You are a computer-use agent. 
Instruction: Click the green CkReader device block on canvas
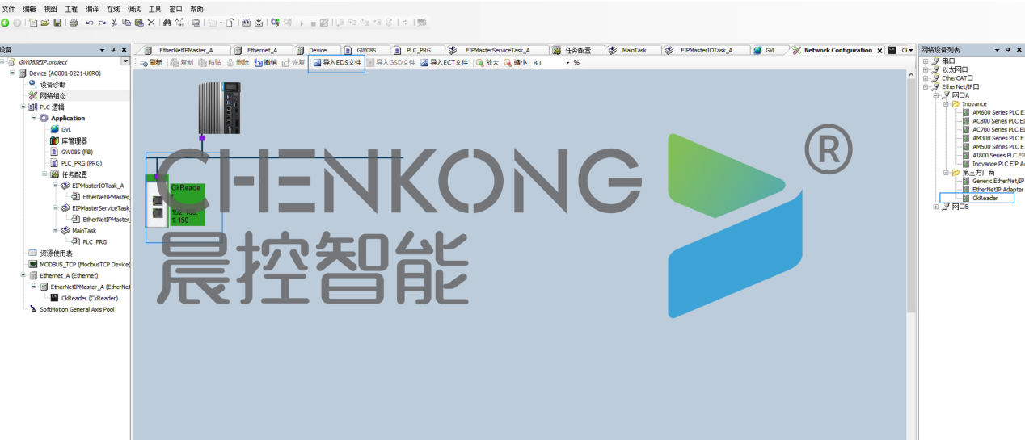point(186,203)
